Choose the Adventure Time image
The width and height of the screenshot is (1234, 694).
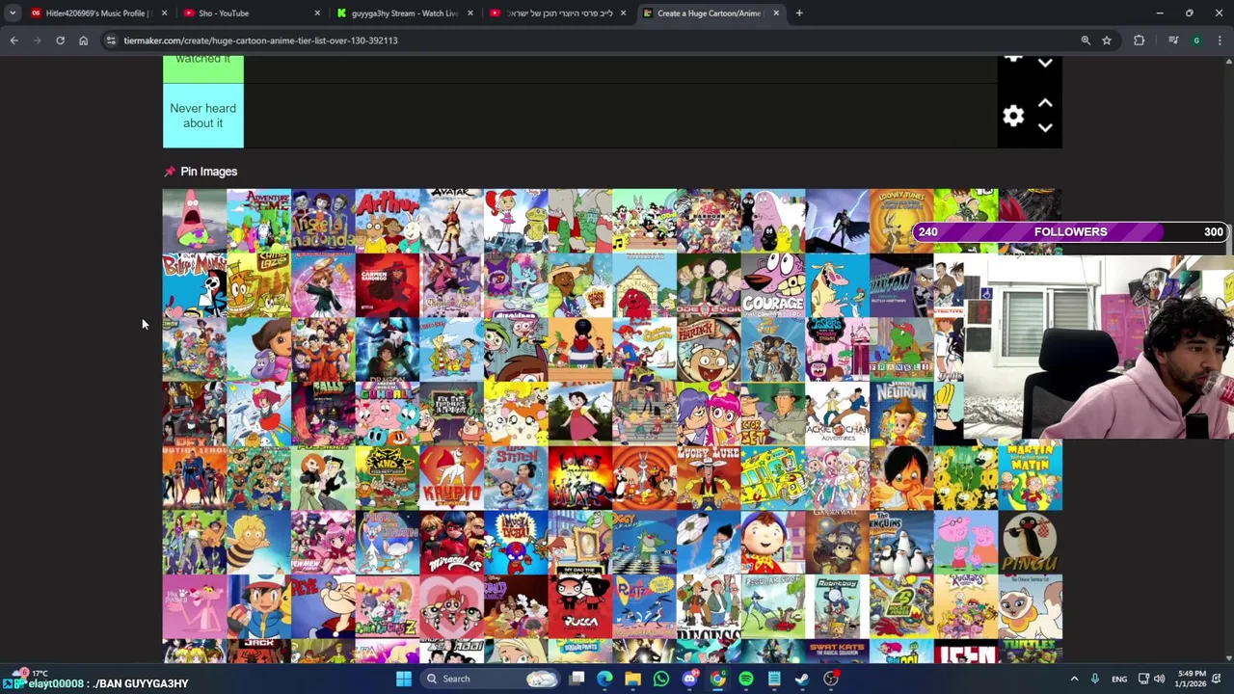[x=258, y=221]
